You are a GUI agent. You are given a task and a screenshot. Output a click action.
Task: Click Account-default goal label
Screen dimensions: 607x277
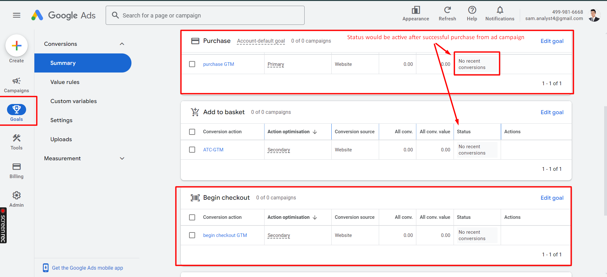[261, 41]
